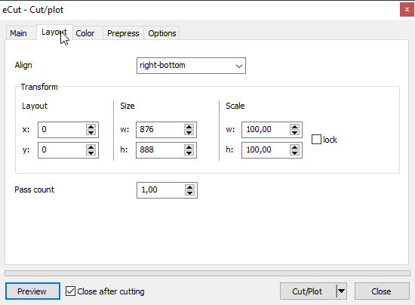Increase Size height with up arrow
The width and height of the screenshot is (415, 305).
coord(189,147)
